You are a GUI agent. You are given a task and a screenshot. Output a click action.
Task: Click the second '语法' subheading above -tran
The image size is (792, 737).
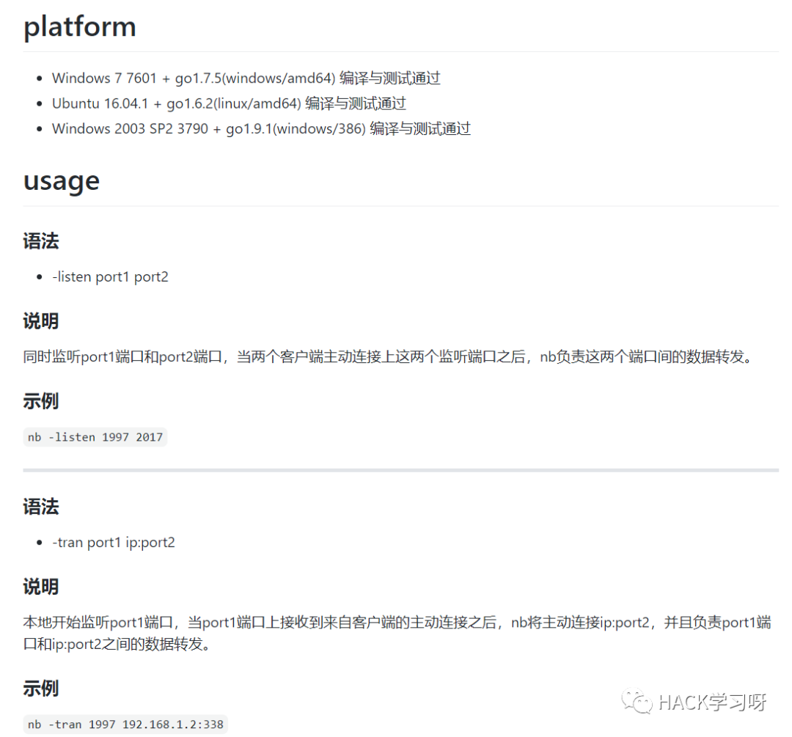click(x=41, y=506)
